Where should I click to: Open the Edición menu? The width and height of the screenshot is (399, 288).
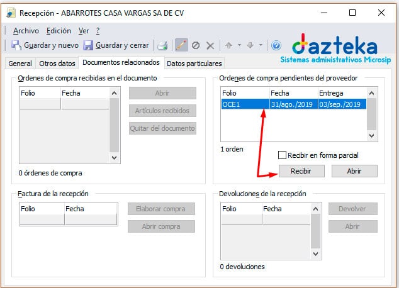(x=59, y=31)
